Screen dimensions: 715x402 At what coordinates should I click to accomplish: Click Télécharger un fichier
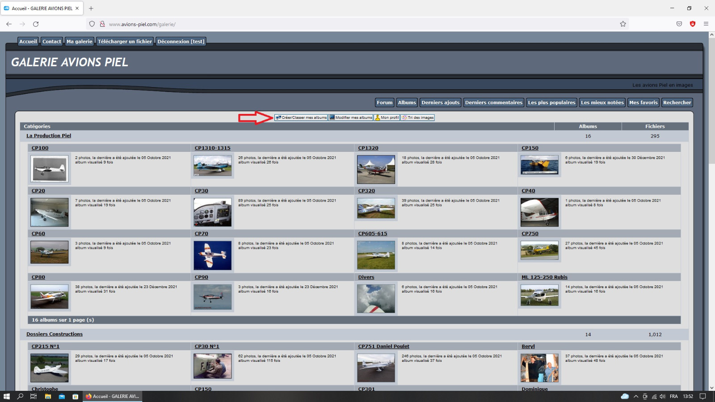point(125,42)
